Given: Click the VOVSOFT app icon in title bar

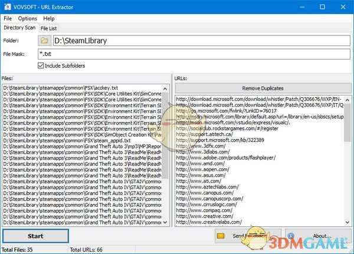Looking at the screenshot, I should point(8,7).
